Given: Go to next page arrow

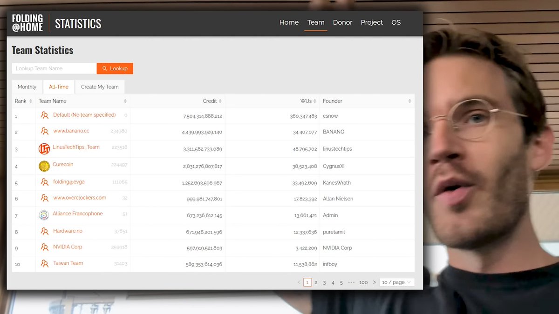Looking at the screenshot, I should [374, 282].
